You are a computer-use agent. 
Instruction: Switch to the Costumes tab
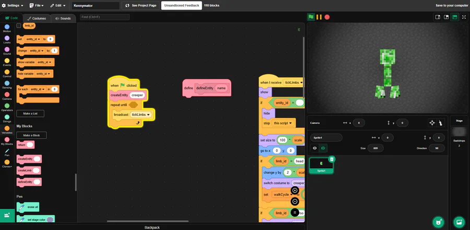[x=37, y=18]
